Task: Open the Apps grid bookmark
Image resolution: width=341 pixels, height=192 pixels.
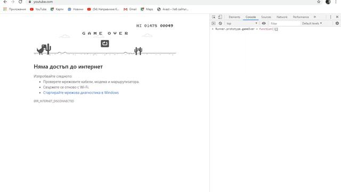Action: click(x=14, y=9)
